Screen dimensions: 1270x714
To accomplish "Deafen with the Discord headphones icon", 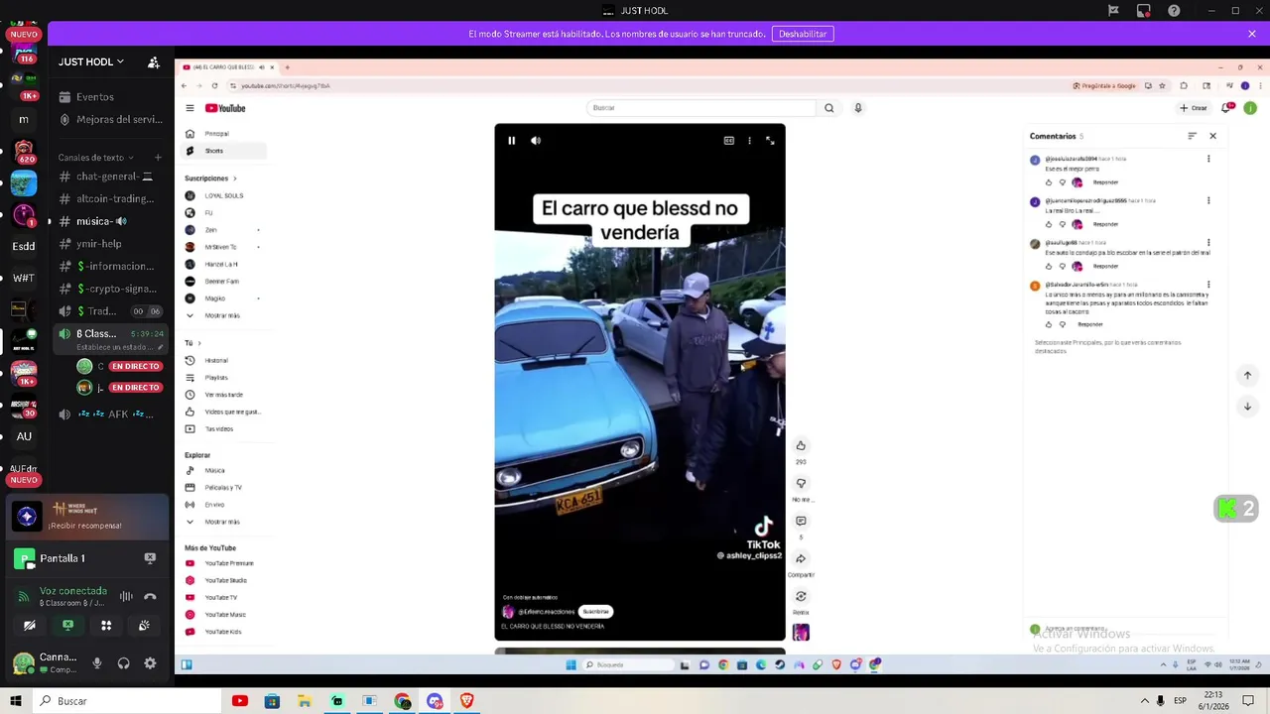I will [x=124, y=663].
